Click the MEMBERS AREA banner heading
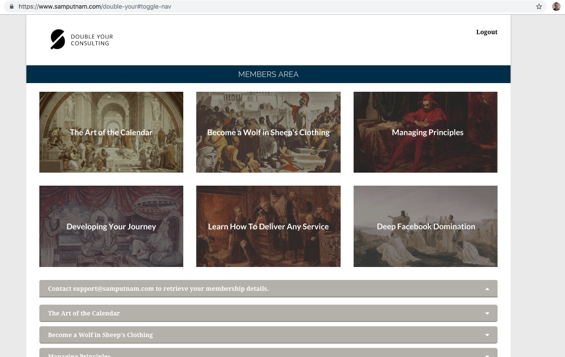This screenshot has height=357, width=565. pos(268,74)
